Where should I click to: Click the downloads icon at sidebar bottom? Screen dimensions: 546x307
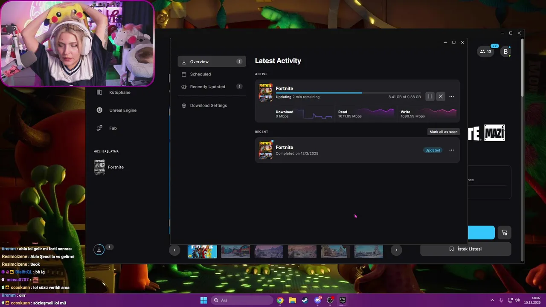[99, 249]
